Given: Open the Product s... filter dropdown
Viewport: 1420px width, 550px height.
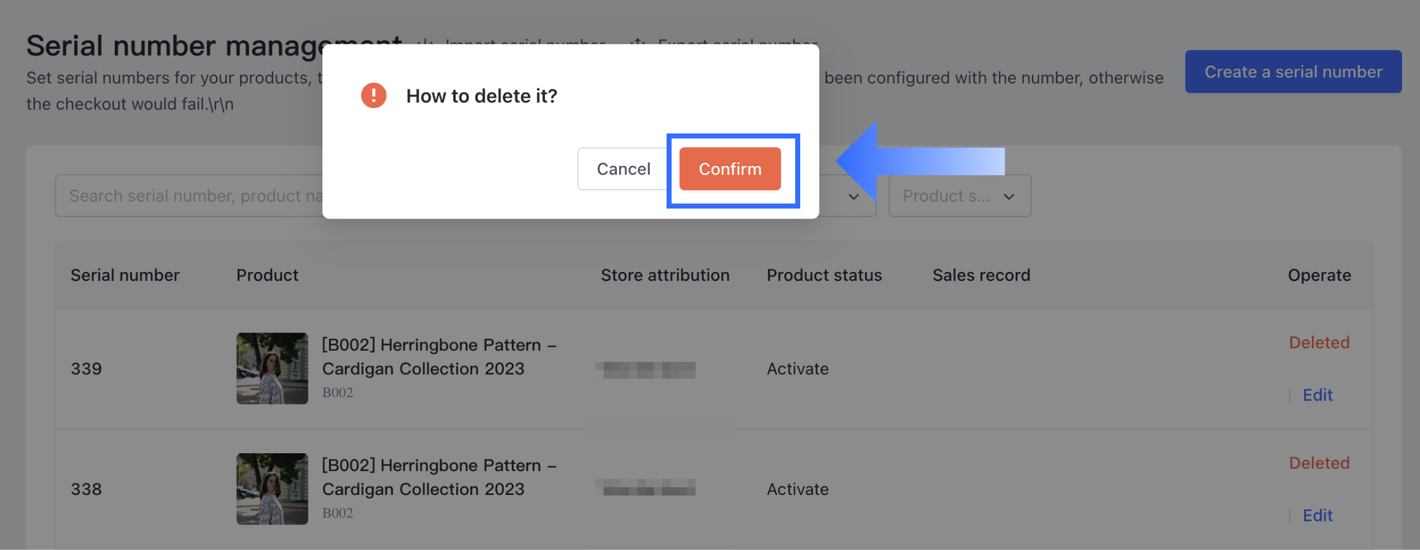Looking at the screenshot, I should [x=959, y=196].
